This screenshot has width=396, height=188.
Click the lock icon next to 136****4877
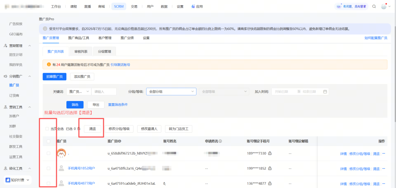click(x=270, y=184)
